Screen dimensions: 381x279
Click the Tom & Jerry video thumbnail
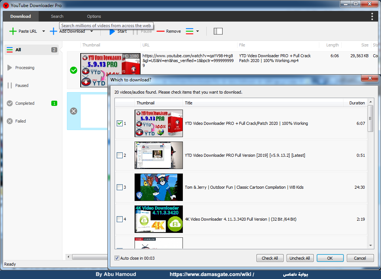pyautogui.click(x=159, y=187)
